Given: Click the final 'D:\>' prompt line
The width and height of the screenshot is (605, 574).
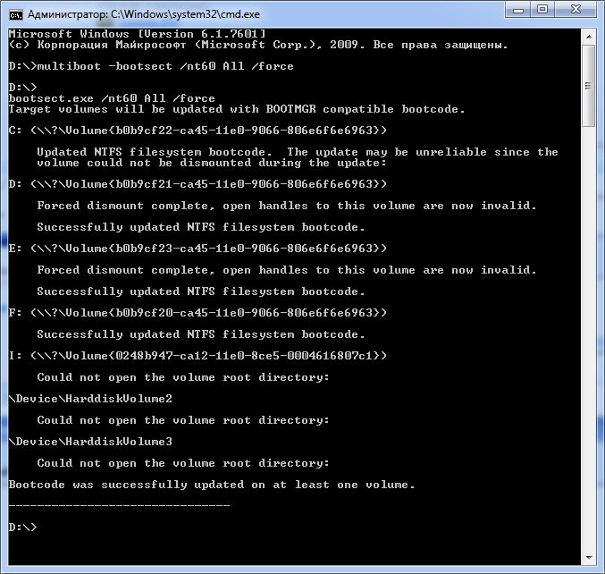Looking at the screenshot, I should (22, 528).
